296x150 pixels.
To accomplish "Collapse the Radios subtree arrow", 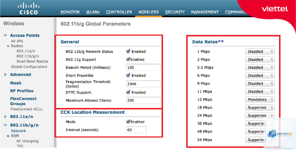I will (8, 46).
